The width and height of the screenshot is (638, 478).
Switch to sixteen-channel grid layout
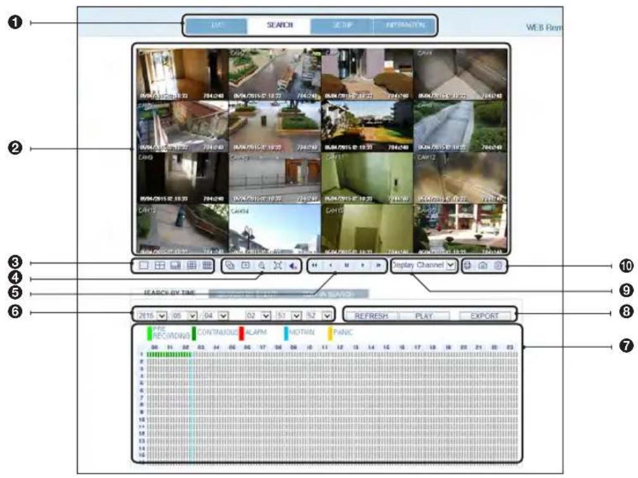pos(207,265)
